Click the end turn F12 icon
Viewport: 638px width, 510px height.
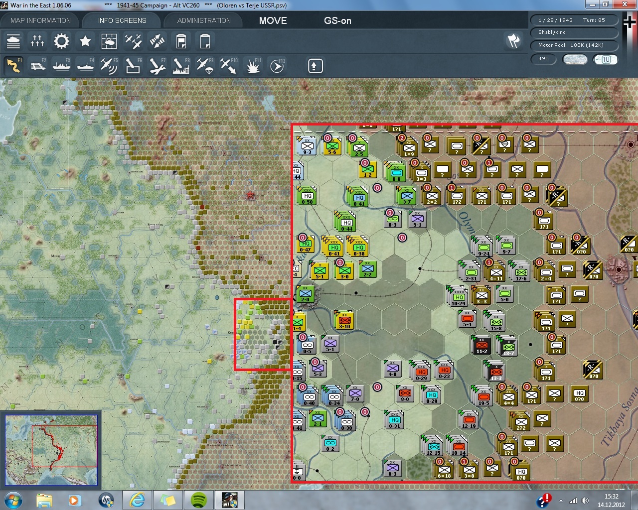pyautogui.click(x=277, y=66)
